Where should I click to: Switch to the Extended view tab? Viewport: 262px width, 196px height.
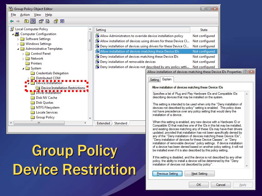103,123
